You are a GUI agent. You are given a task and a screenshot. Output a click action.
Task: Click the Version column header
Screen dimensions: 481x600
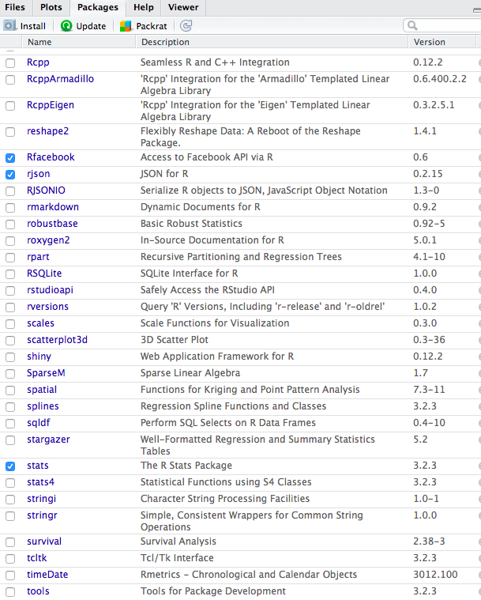442,42
